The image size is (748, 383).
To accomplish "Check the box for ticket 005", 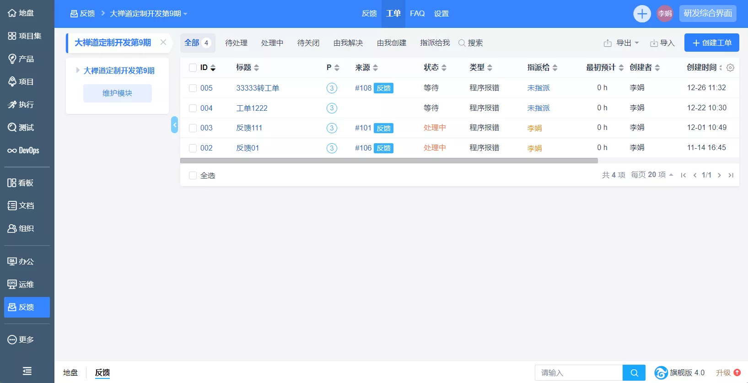I will [x=193, y=88].
